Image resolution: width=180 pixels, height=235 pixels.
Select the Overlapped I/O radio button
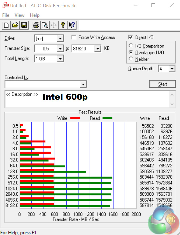(x=131, y=52)
